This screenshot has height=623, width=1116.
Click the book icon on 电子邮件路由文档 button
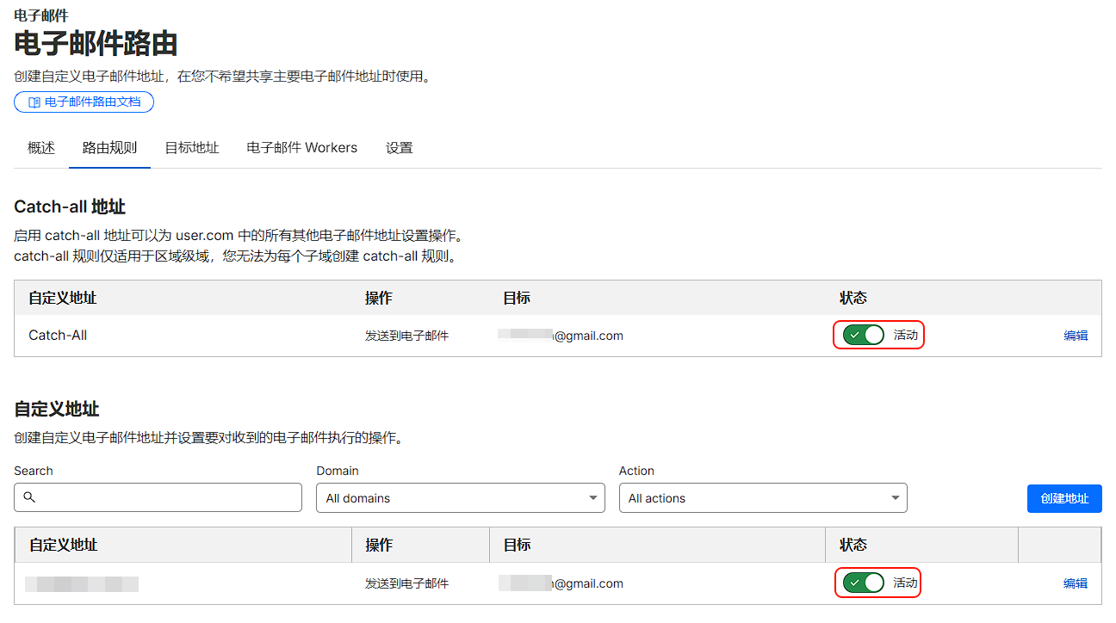pos(32,102)
